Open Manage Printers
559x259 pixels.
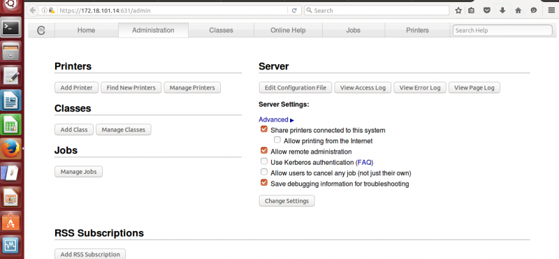click(192, 88)
